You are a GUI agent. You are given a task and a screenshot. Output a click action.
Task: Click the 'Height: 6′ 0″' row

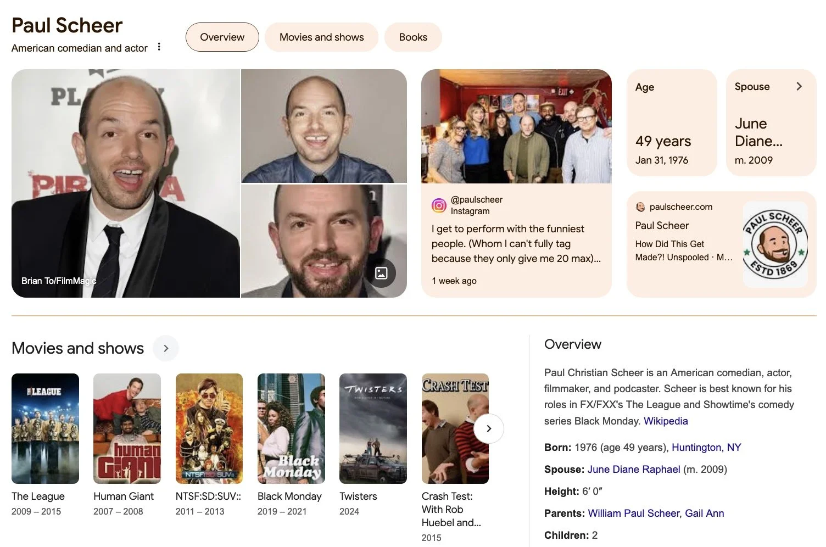(x=573, y=491)
